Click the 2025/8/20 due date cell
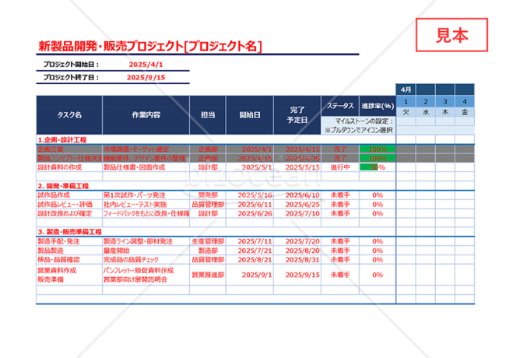The image size is (506, 358). click(297, 251)
